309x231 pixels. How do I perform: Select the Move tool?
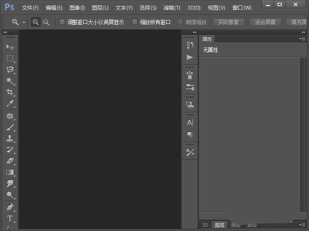tap(10, 47)
